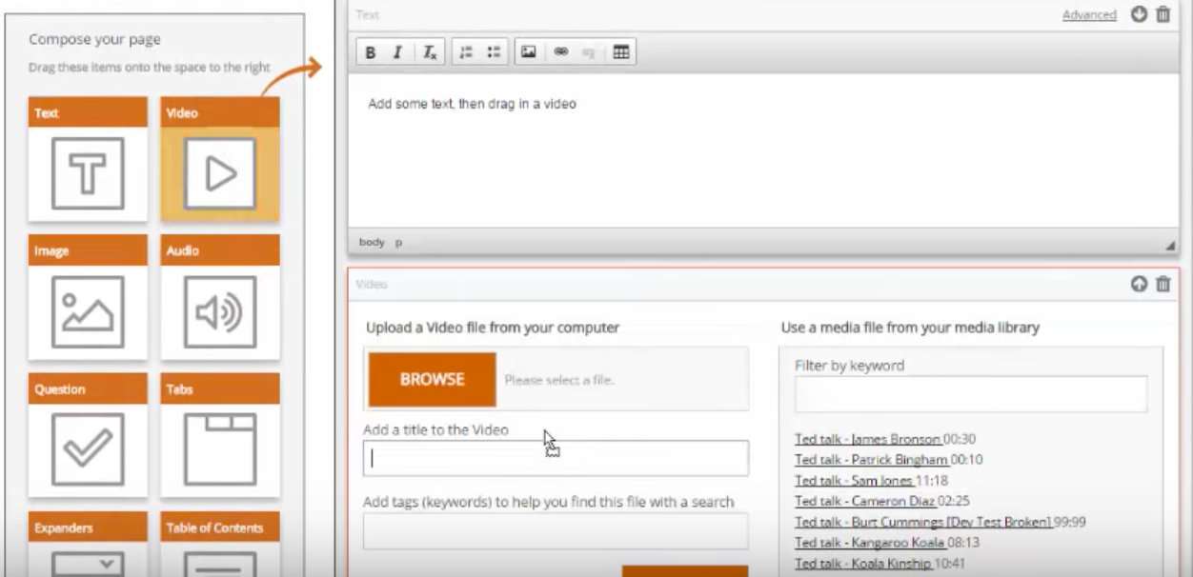The width and height of the screenshot is (1193, 577).
Task: Click the remove formatting icon
Action: (429, 53)
